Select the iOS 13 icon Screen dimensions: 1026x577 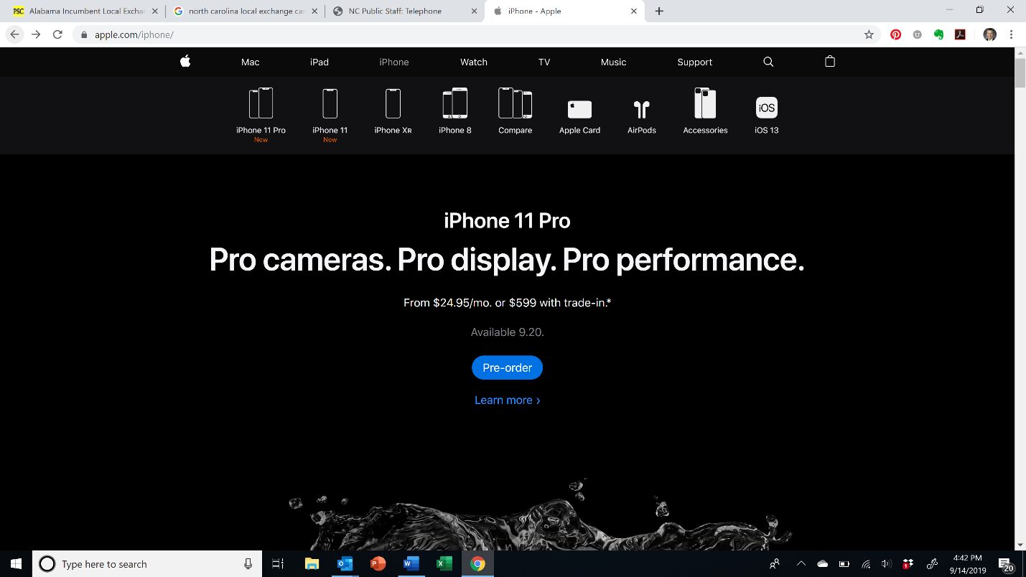click(x=766, y=108)
